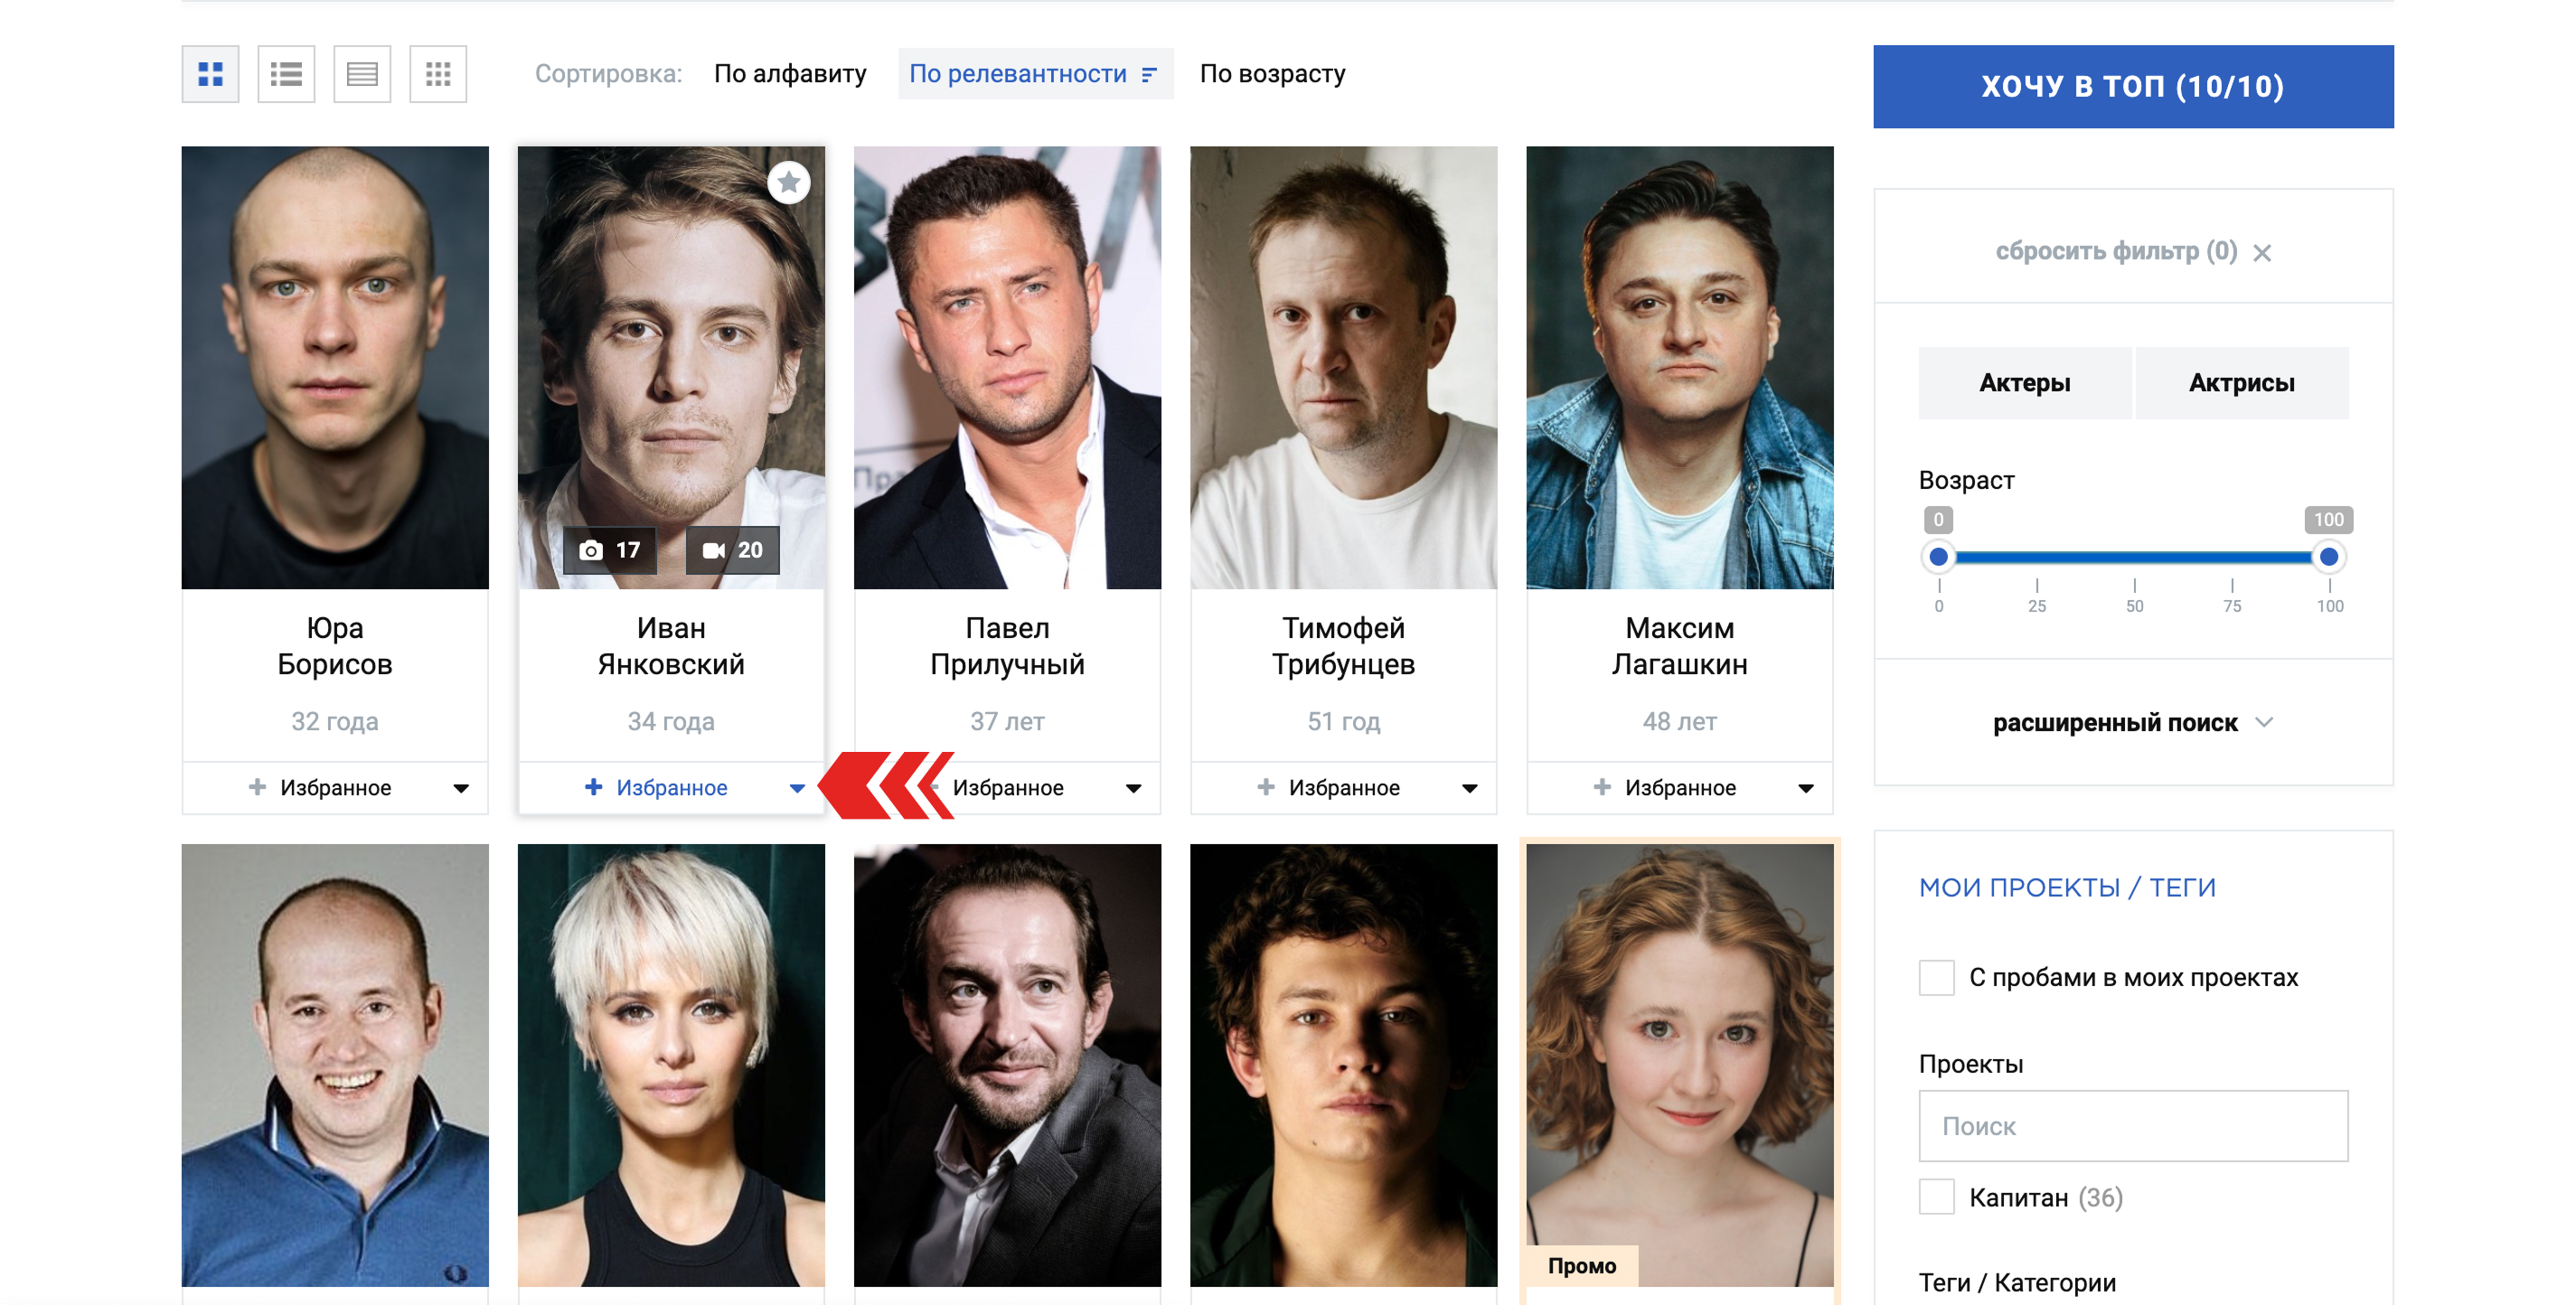The height and width of the screenshot is (1305, 2576).
Task: Click star icon on Иван Янковский photo
Action: [789, 183]
